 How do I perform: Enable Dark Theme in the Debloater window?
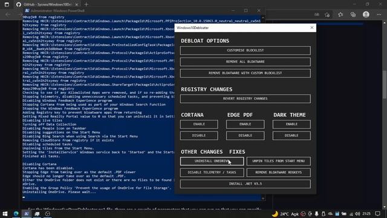291,124
